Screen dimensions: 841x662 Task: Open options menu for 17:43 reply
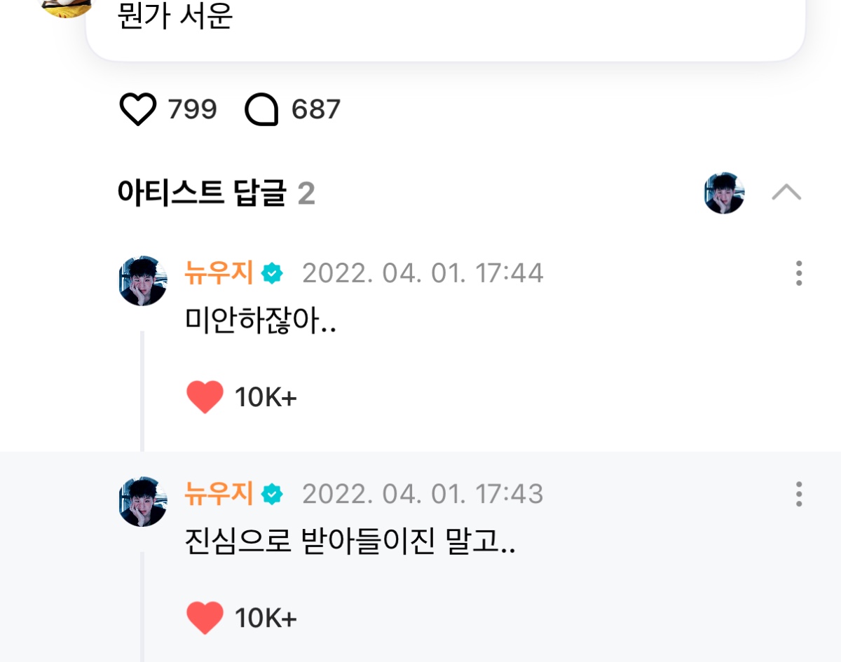pyautogui.click(x=799, y=494)
